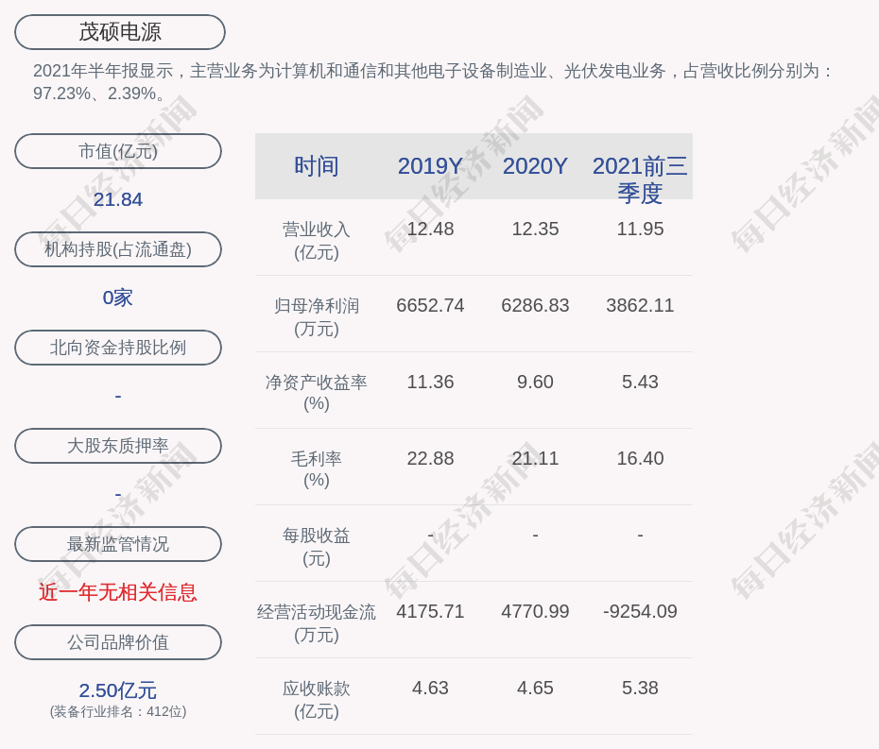Image resolution: width=879 pixels, height=749 pixels.
Task: Select the market value figure 21.84
Action: click(x=118, y=199)
